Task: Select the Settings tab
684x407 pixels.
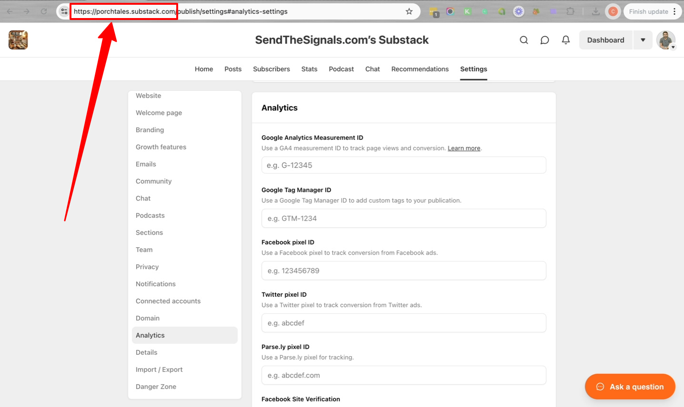Action: click(473, 69)
